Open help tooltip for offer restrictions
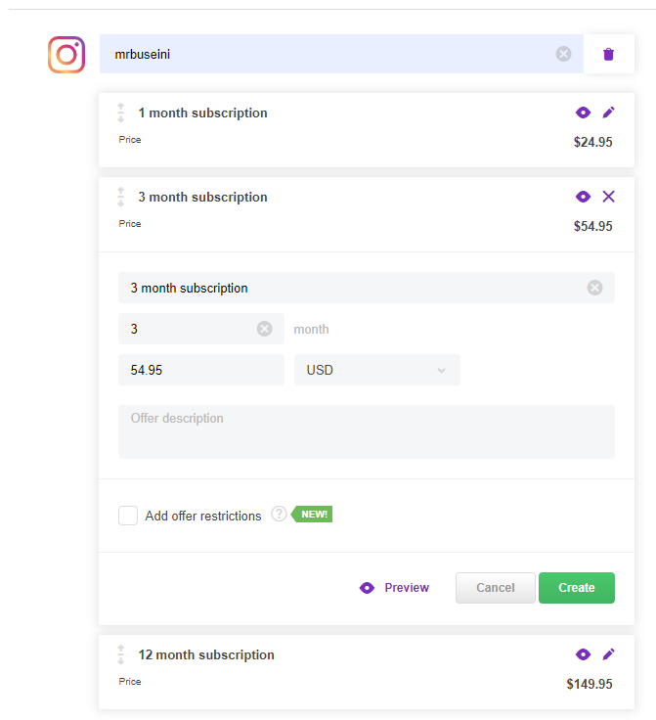656x720 pixels. pyautogui.click(x=279, y=514)
